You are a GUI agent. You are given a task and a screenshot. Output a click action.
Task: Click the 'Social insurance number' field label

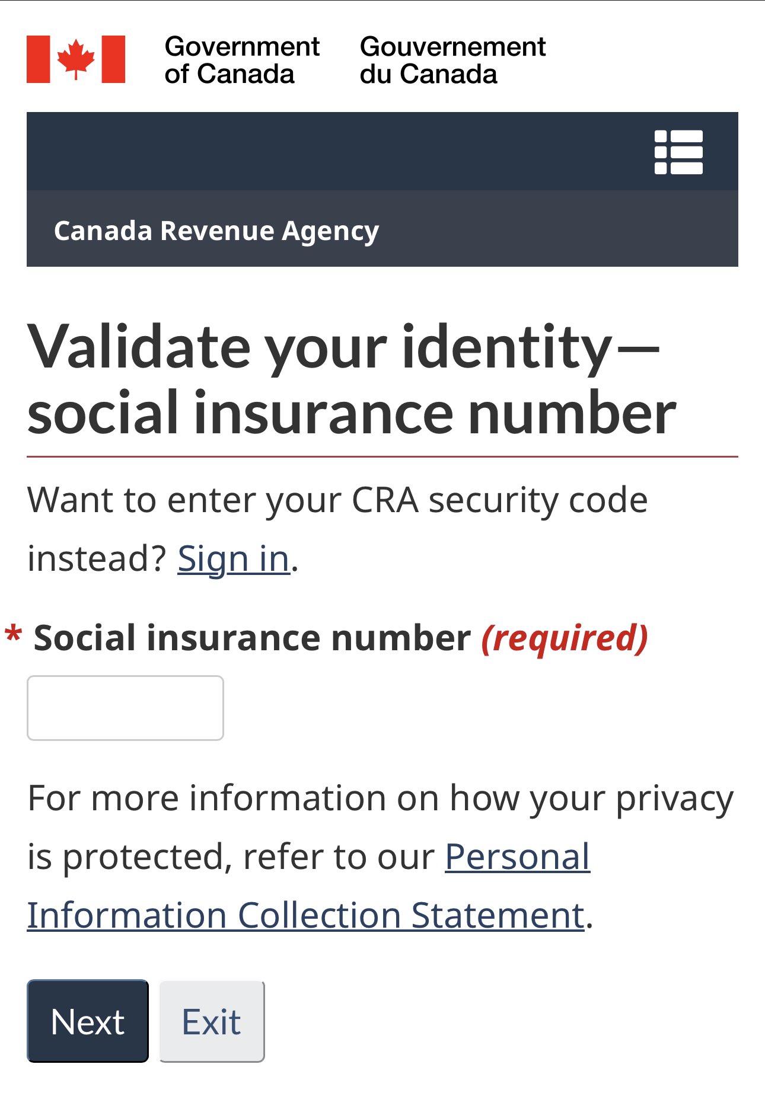(252, 638)
